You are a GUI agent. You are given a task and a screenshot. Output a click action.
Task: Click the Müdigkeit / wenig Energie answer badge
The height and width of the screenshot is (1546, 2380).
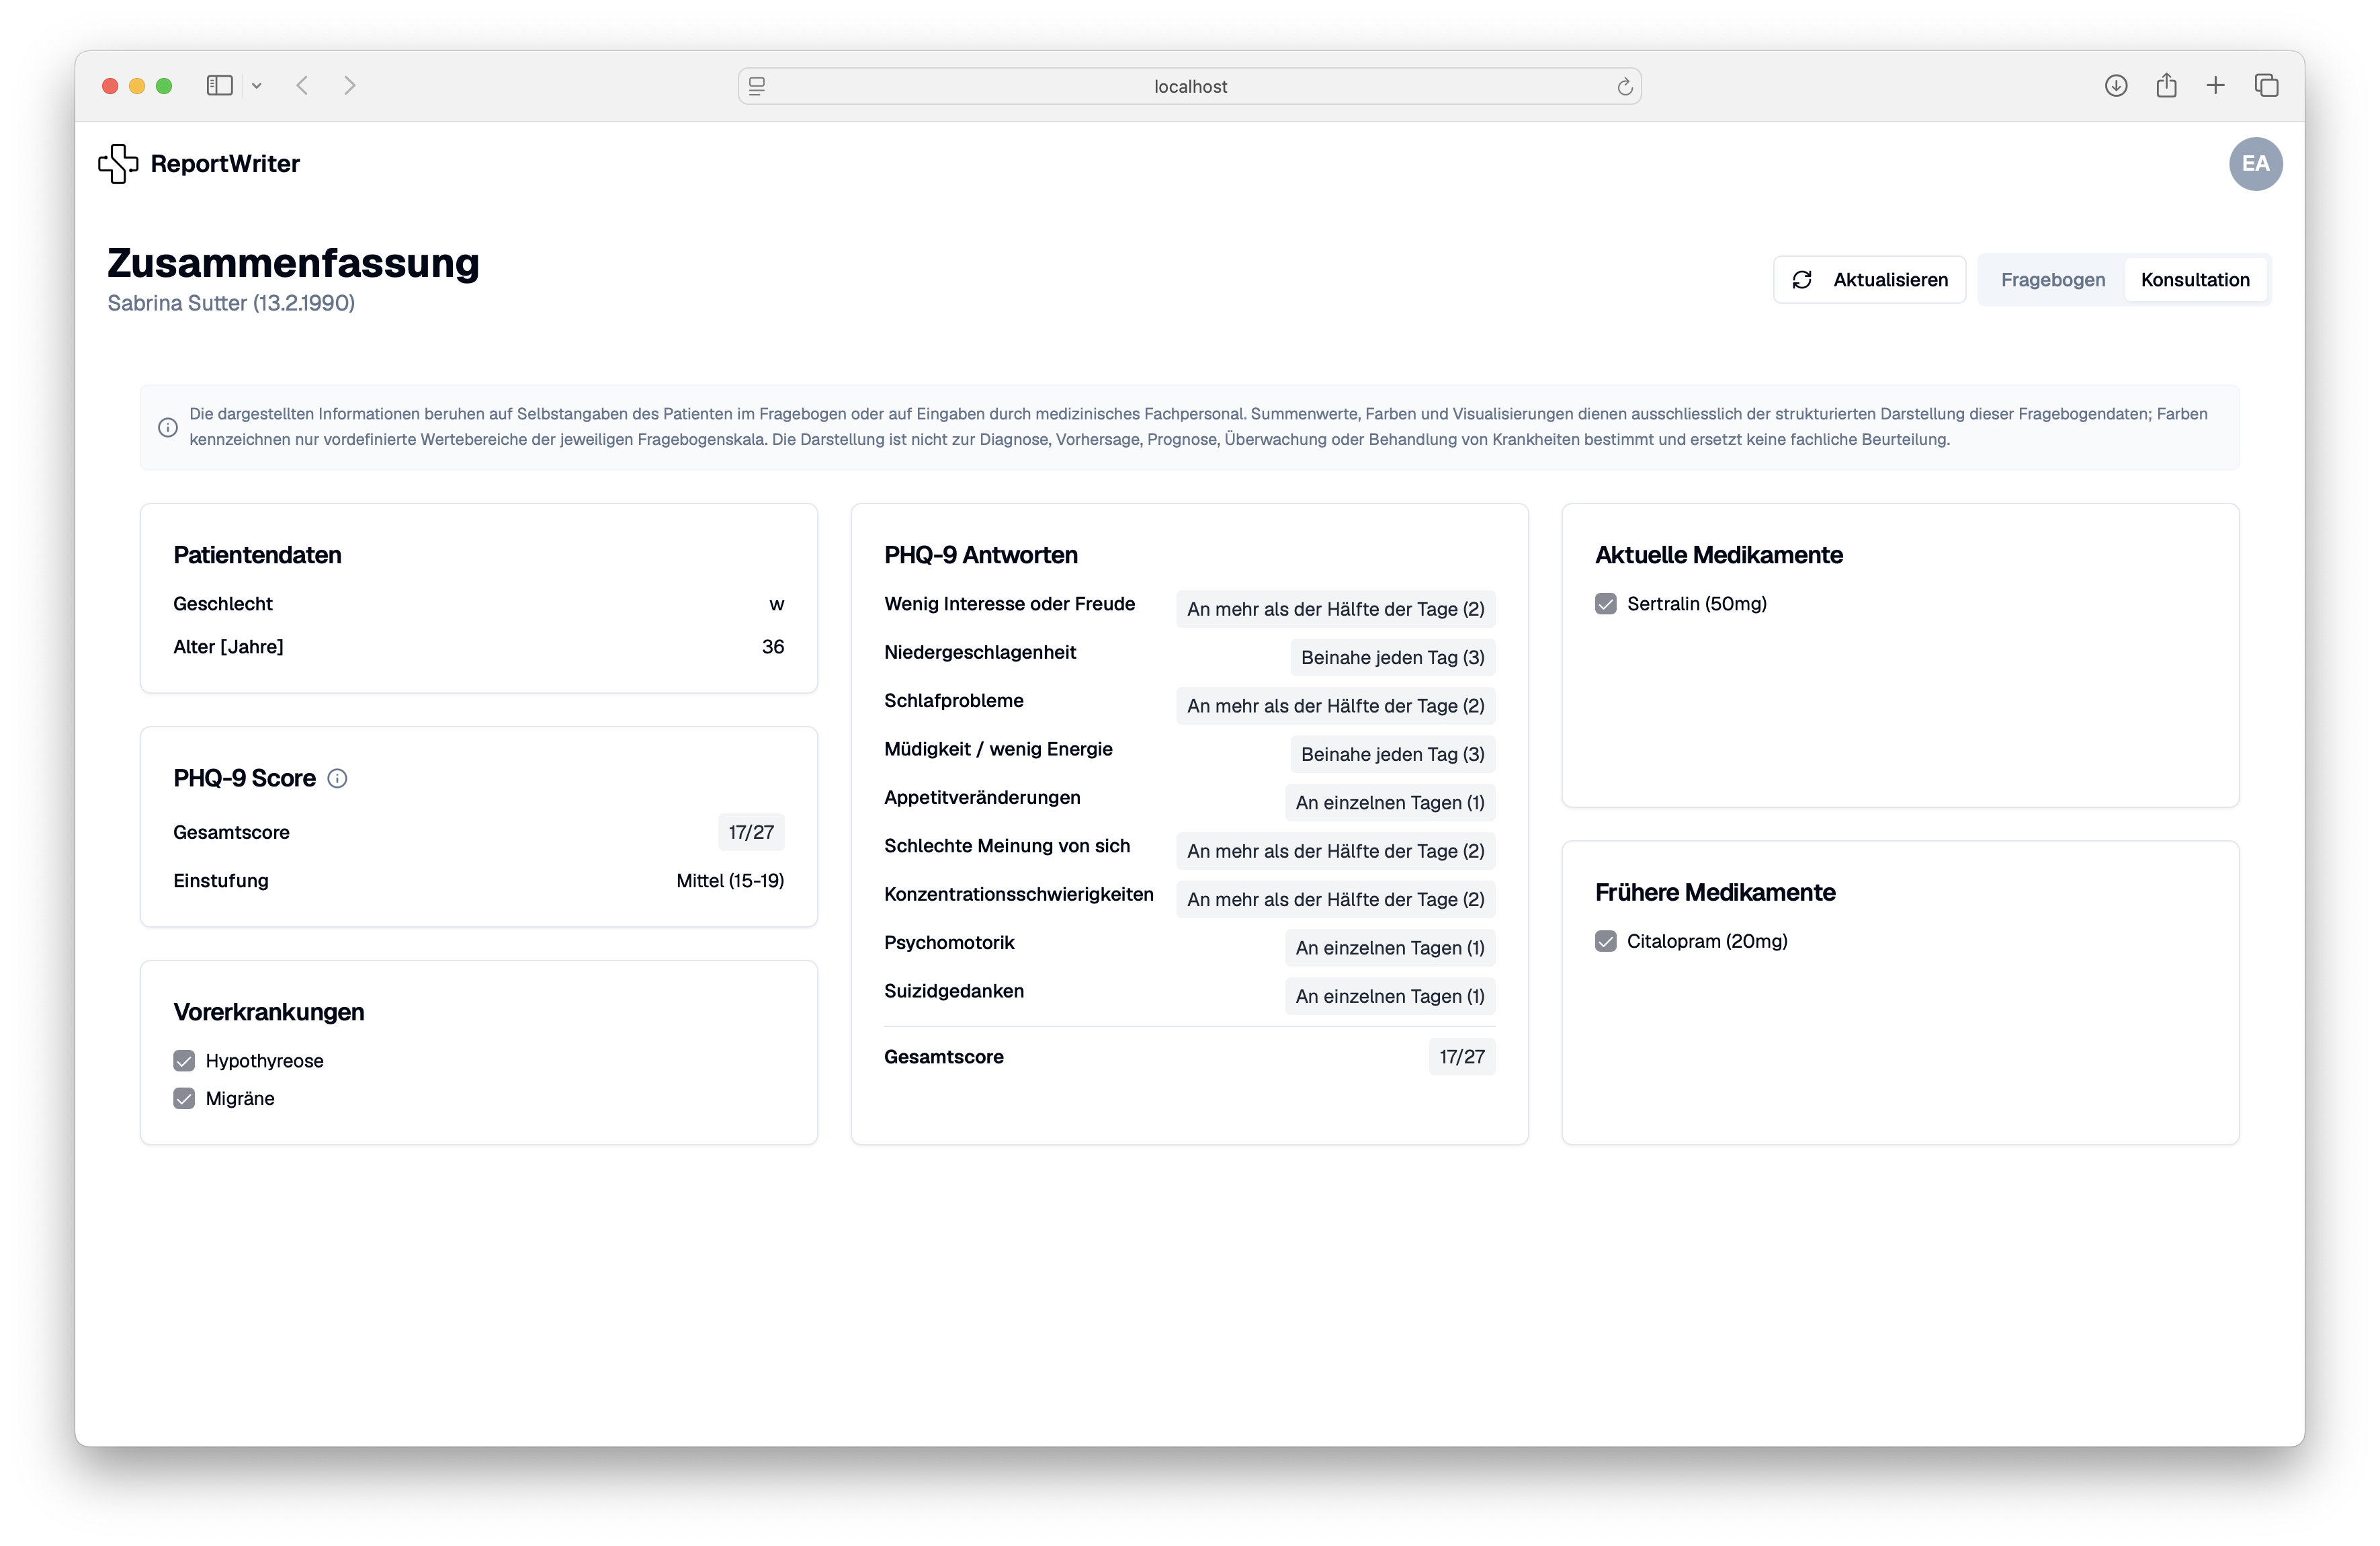[1393, 754]
